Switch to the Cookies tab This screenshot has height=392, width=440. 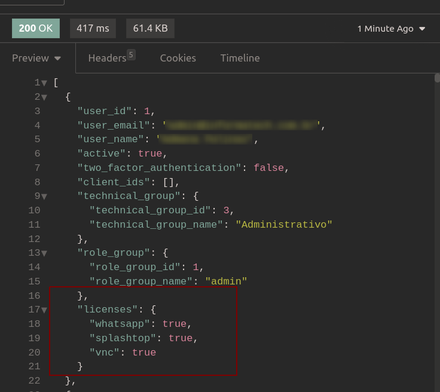(x=178, y=58)
